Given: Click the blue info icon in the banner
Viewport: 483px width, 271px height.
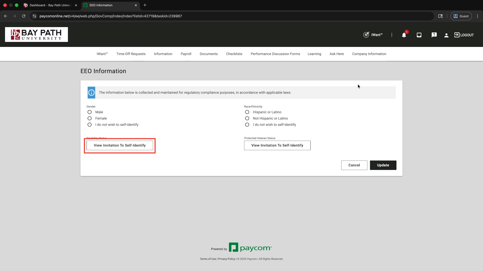Looking at the screenshot, I should click(x=91, y=93).
